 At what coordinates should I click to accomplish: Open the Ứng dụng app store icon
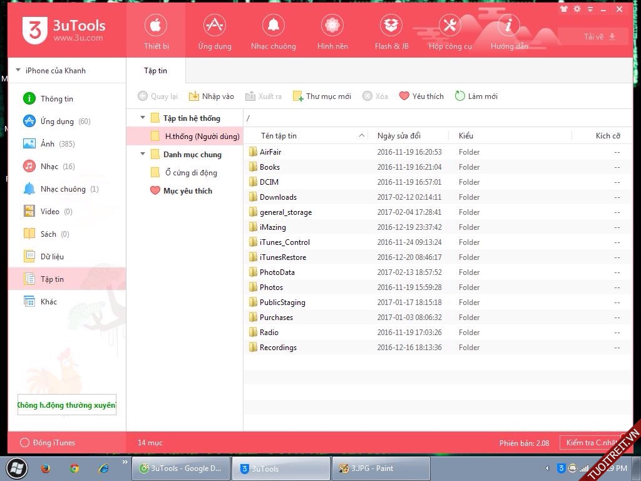[x=215, y=26]
